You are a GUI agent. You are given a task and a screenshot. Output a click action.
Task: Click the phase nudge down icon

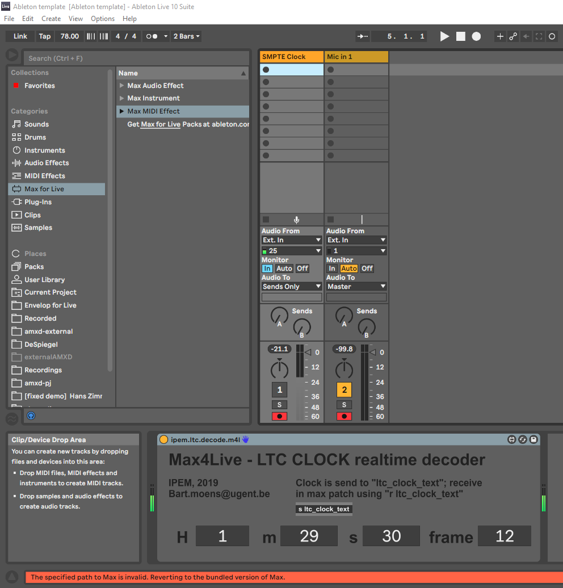91,36
